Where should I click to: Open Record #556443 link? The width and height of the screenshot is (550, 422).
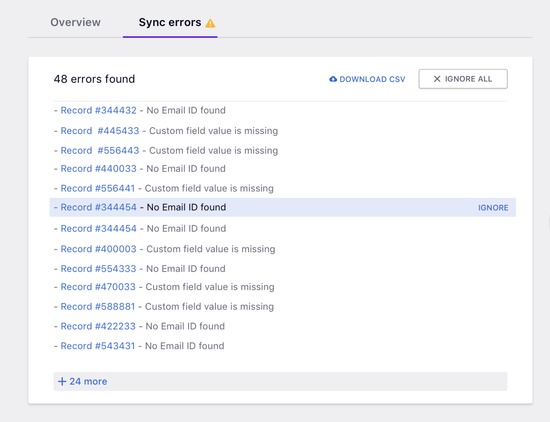pos(100,150)
